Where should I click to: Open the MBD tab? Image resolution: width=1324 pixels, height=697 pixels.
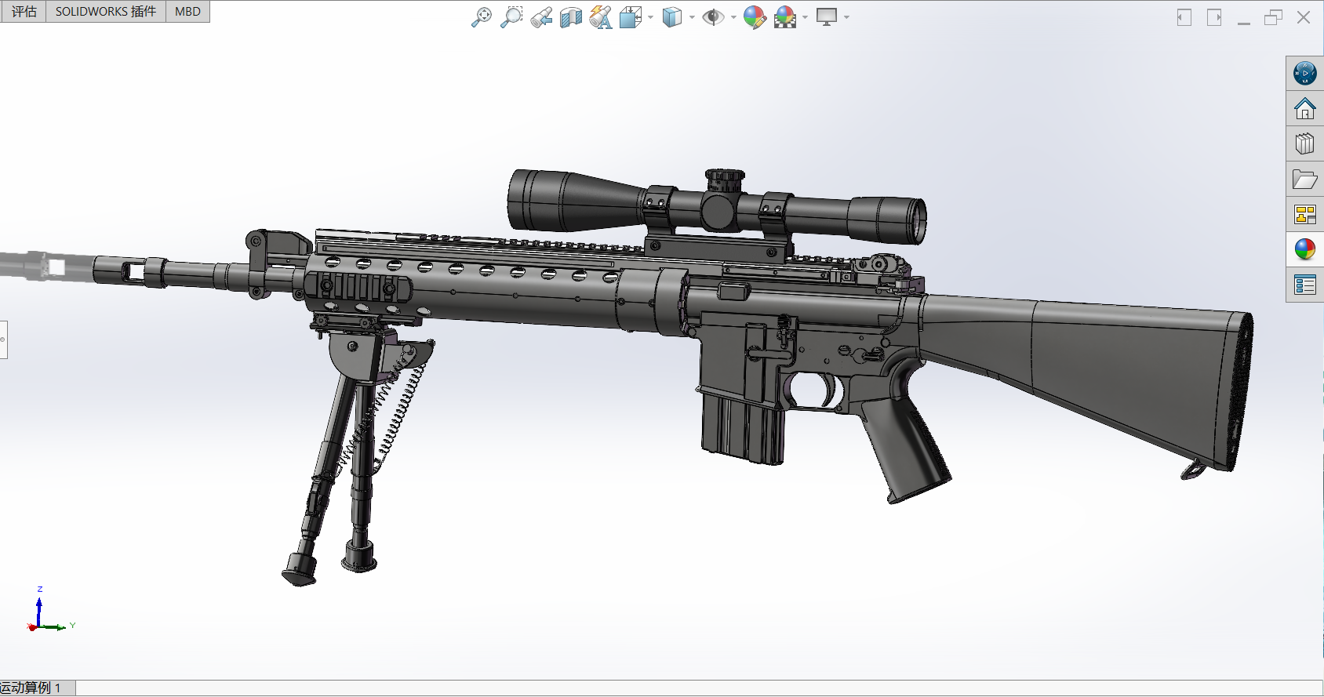[x=187, y=11]
